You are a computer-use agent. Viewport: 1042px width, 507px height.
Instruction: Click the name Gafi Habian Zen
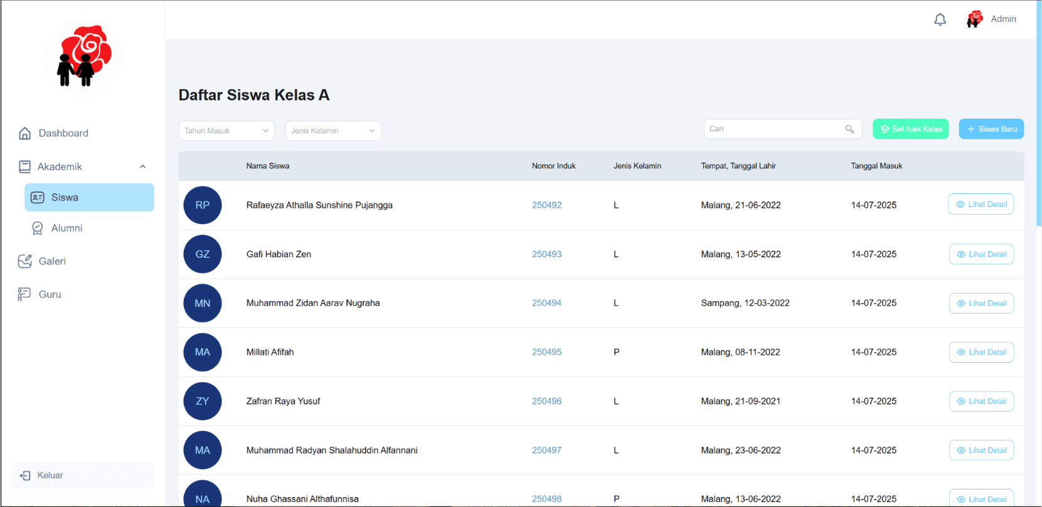point(279,254)
